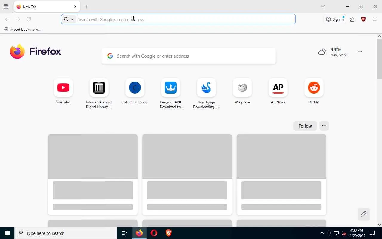The image size is (382, 239).
Task: Open weather widget three-dot options
Action: 360,52
